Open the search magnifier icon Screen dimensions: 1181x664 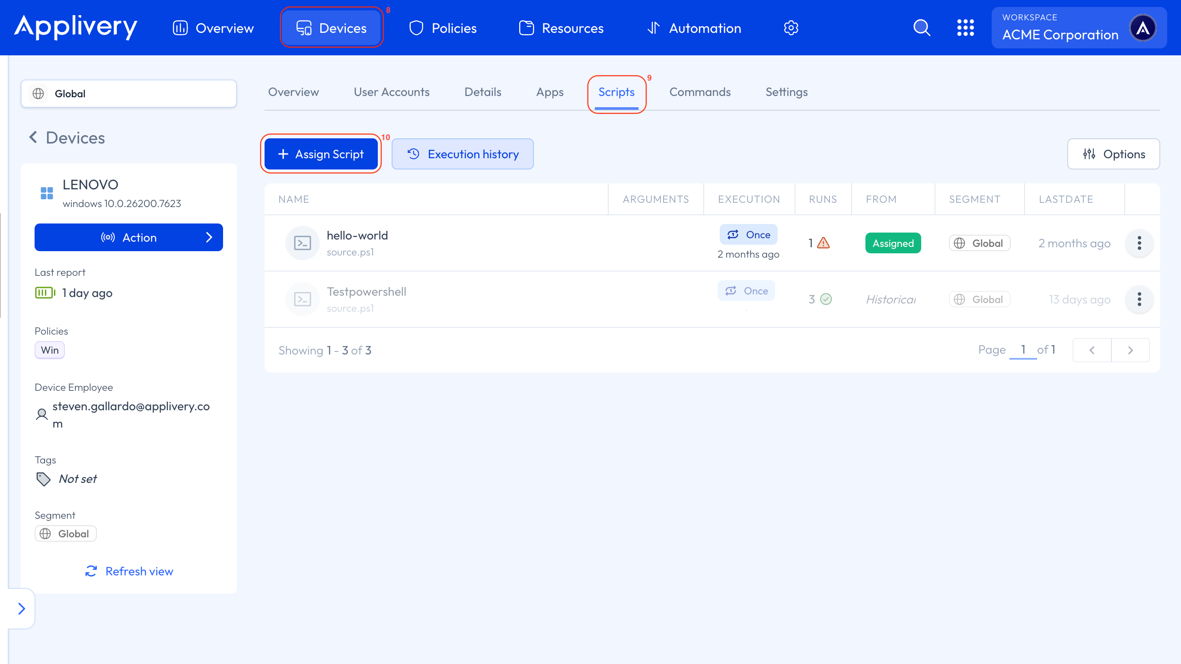[x=922, y=28]
